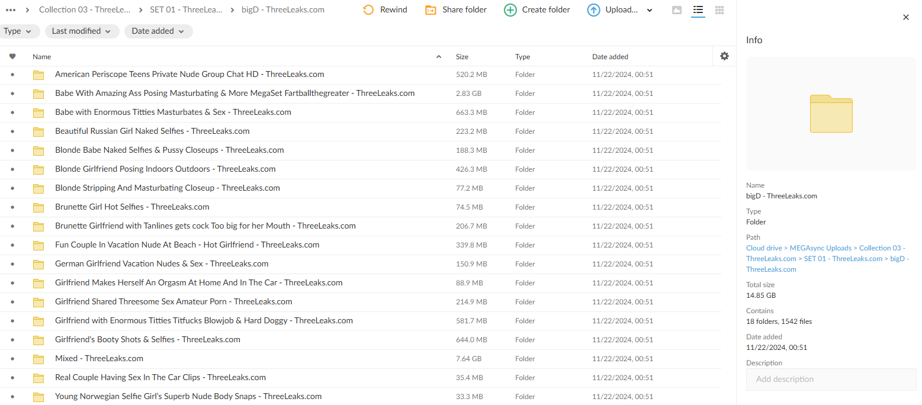Open the Last modified filter dropdown
Image resolution: width=922 pixels, height=405 pixels.
click(81, 31)
